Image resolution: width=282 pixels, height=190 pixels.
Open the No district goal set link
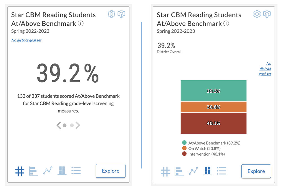(26, 40)
